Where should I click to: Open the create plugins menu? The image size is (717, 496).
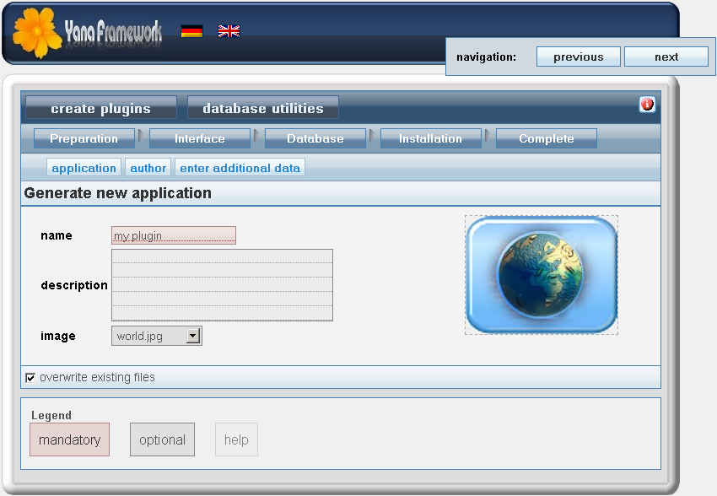(100, 108)
